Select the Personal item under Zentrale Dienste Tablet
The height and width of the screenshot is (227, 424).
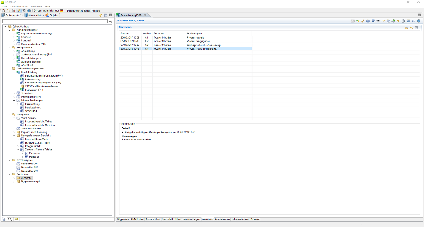pyautogui.click(x=34, y=157)
